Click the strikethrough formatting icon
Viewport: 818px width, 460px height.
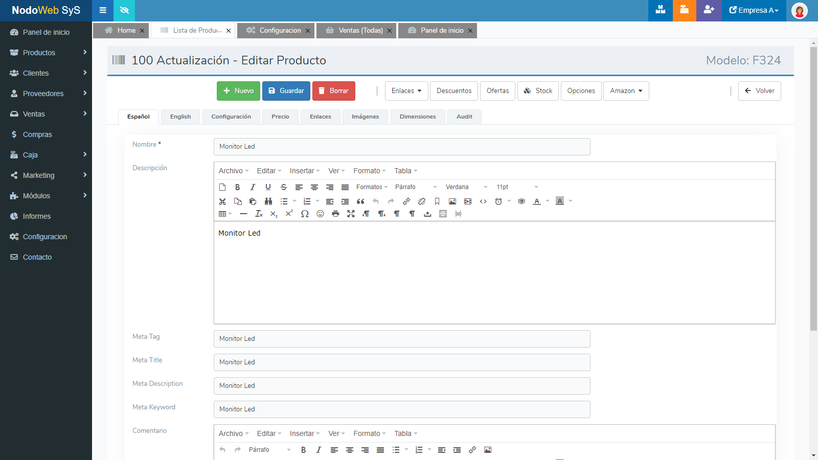[284, 187]
